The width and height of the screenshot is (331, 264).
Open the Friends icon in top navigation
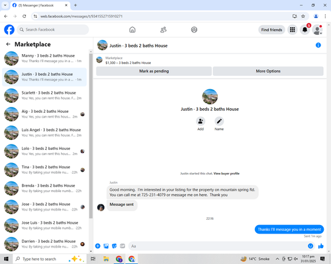pyautogui.click(x=164, y=30)
